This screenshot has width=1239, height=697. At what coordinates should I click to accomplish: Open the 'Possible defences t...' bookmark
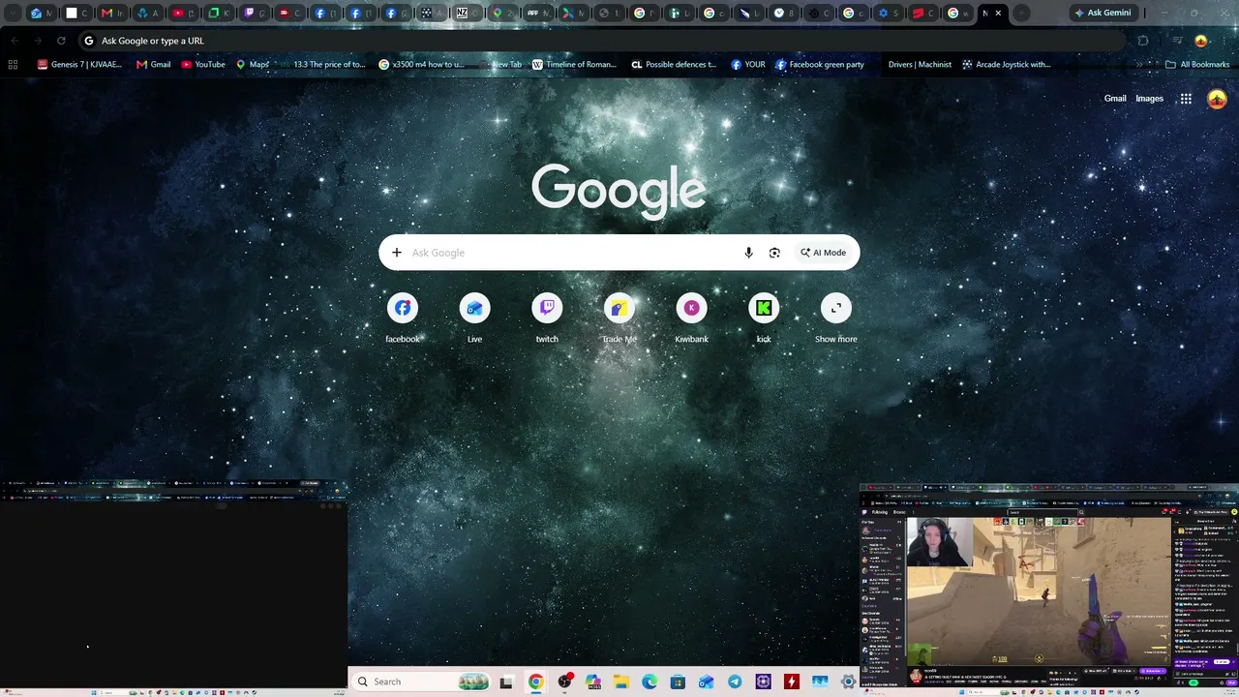pyautogui.click(x=674, y=65)
